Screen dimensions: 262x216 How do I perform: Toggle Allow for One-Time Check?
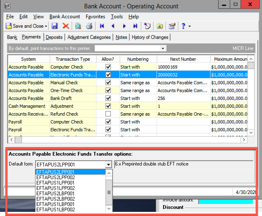pyautogui.click(x=108, y=90)
